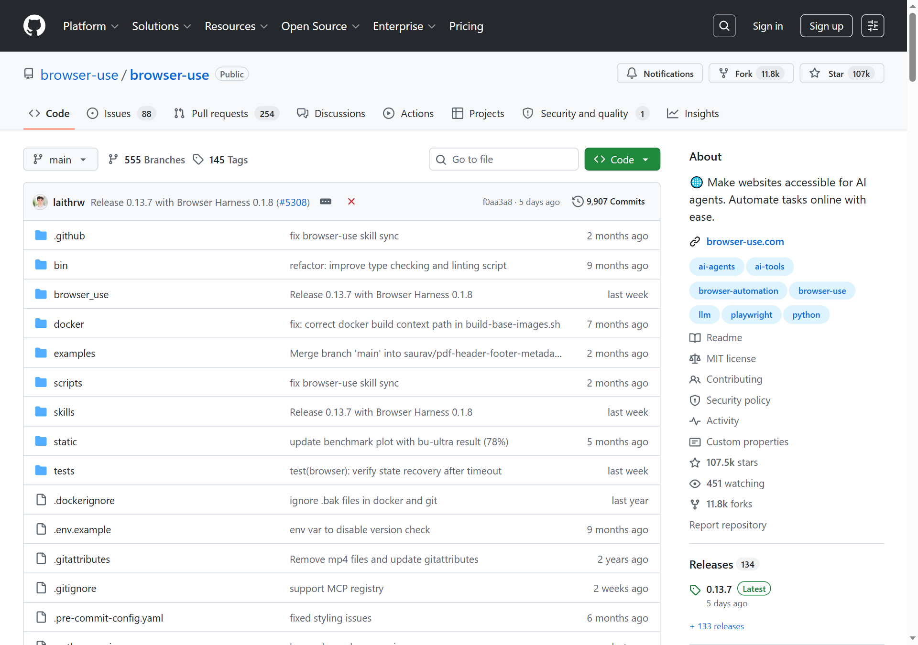The image size is (918, 645).
Task: Click the ai-agents topic tag
Action: [x=717, y=267]
